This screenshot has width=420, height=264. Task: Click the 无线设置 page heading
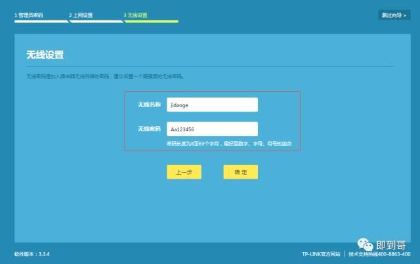click(45, 55)
